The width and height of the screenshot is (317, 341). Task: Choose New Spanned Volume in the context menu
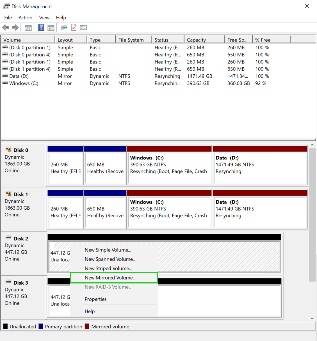(110, 259)
